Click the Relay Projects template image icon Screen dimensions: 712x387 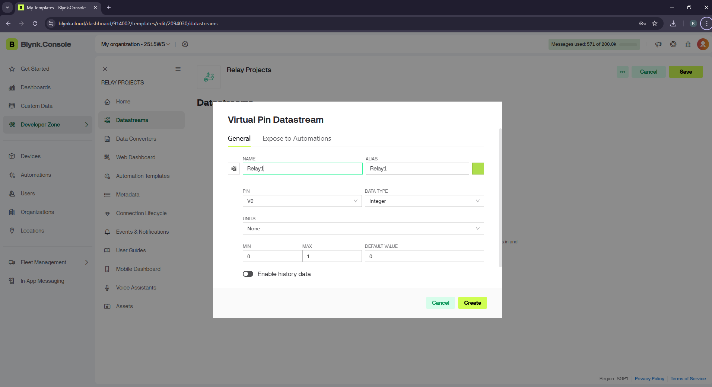coord(209,77)
